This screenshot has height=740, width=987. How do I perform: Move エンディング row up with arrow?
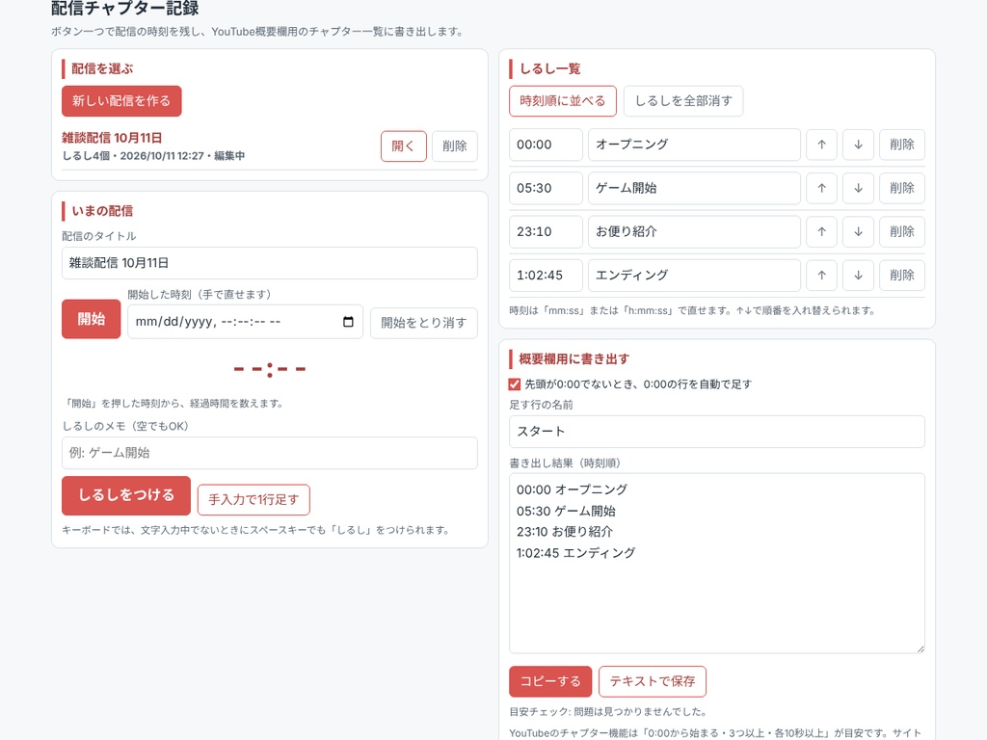[821, 275]
